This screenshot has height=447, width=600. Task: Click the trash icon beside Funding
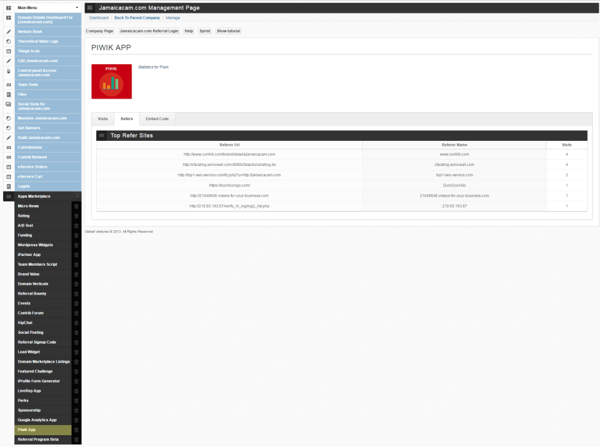click(x=77, y=235)
